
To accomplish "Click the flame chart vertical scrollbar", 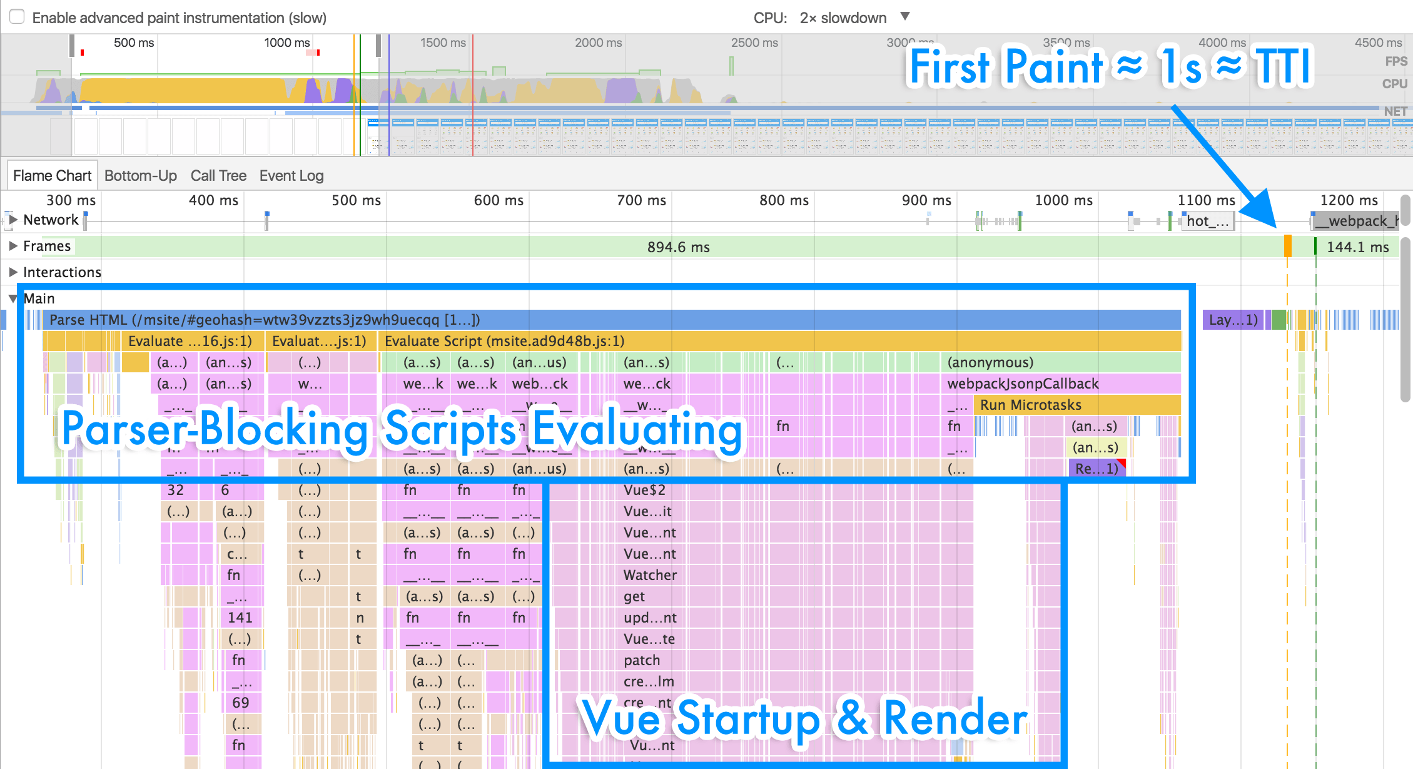I will click(1405, 319).
